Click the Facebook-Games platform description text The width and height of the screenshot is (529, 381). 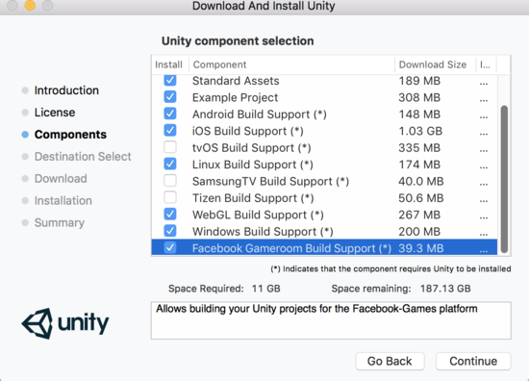316,309
